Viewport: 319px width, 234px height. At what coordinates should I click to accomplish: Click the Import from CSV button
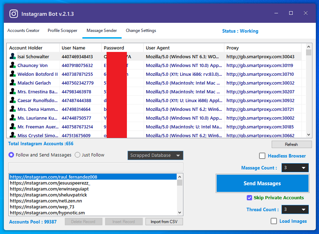[164, 222]
